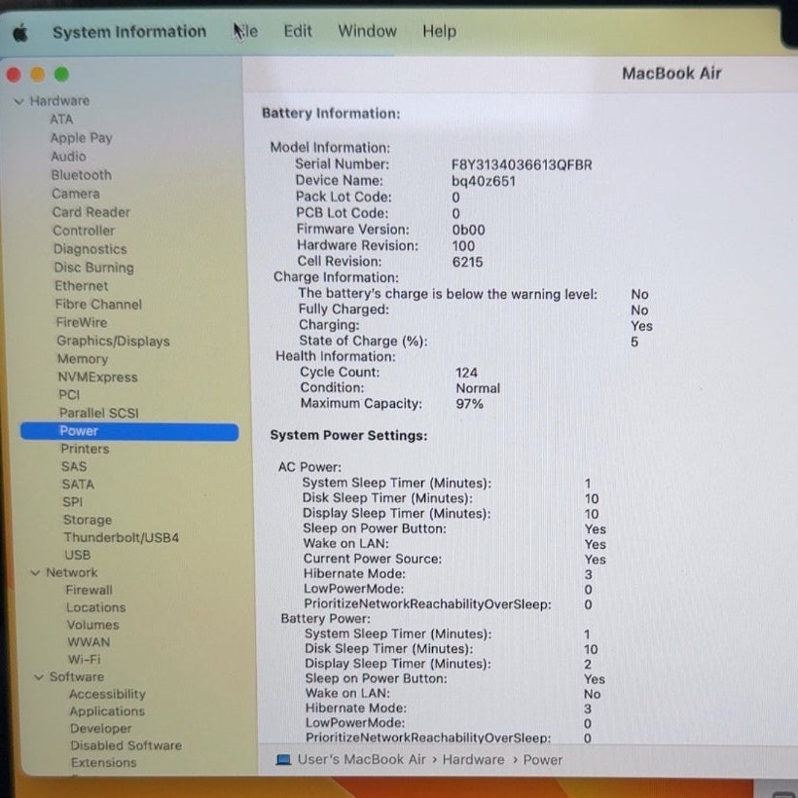Select Card Reader in the sidebar
Image resolution: width=798 pixels, height=798 pixels.
[x=91, y=212]
